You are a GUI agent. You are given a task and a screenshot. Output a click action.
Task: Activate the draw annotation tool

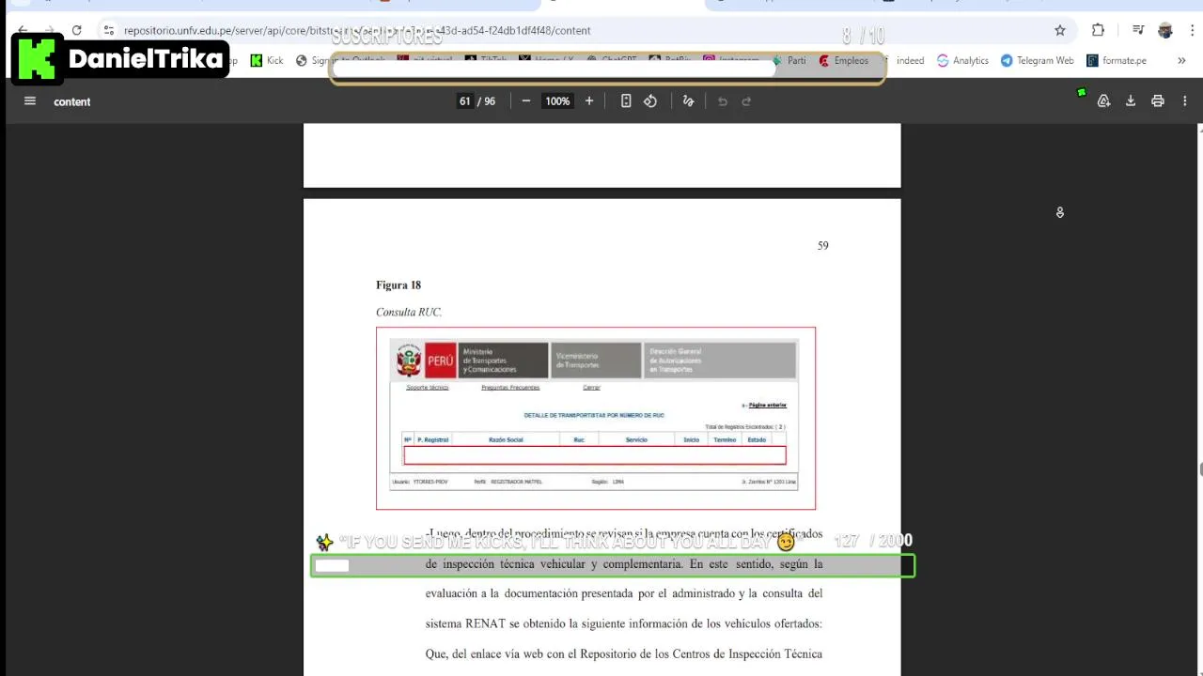(x=688, y=101)
